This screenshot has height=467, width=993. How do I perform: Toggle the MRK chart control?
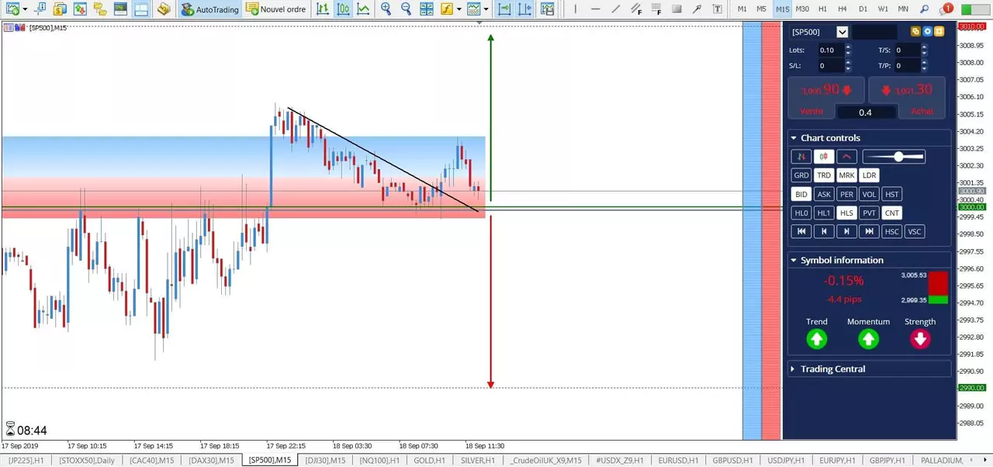(x=846, y=175)
